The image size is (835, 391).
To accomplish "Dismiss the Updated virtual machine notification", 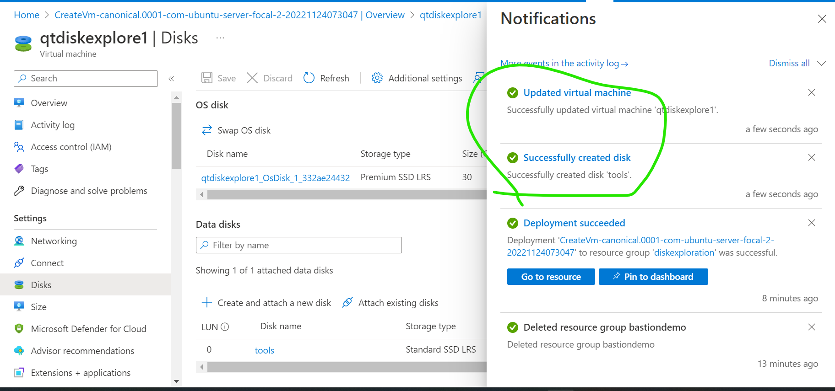I will click(812, 92).
